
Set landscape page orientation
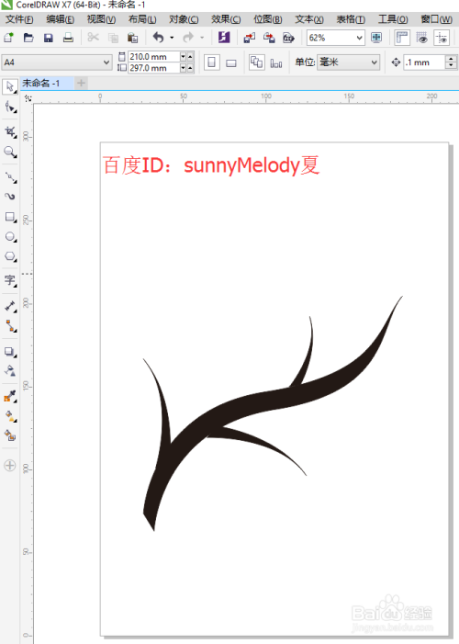point(231,62)
